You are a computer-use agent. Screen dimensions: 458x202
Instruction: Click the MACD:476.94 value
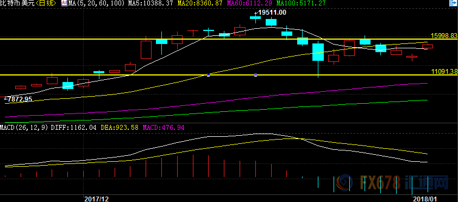[x=164, y=128]
